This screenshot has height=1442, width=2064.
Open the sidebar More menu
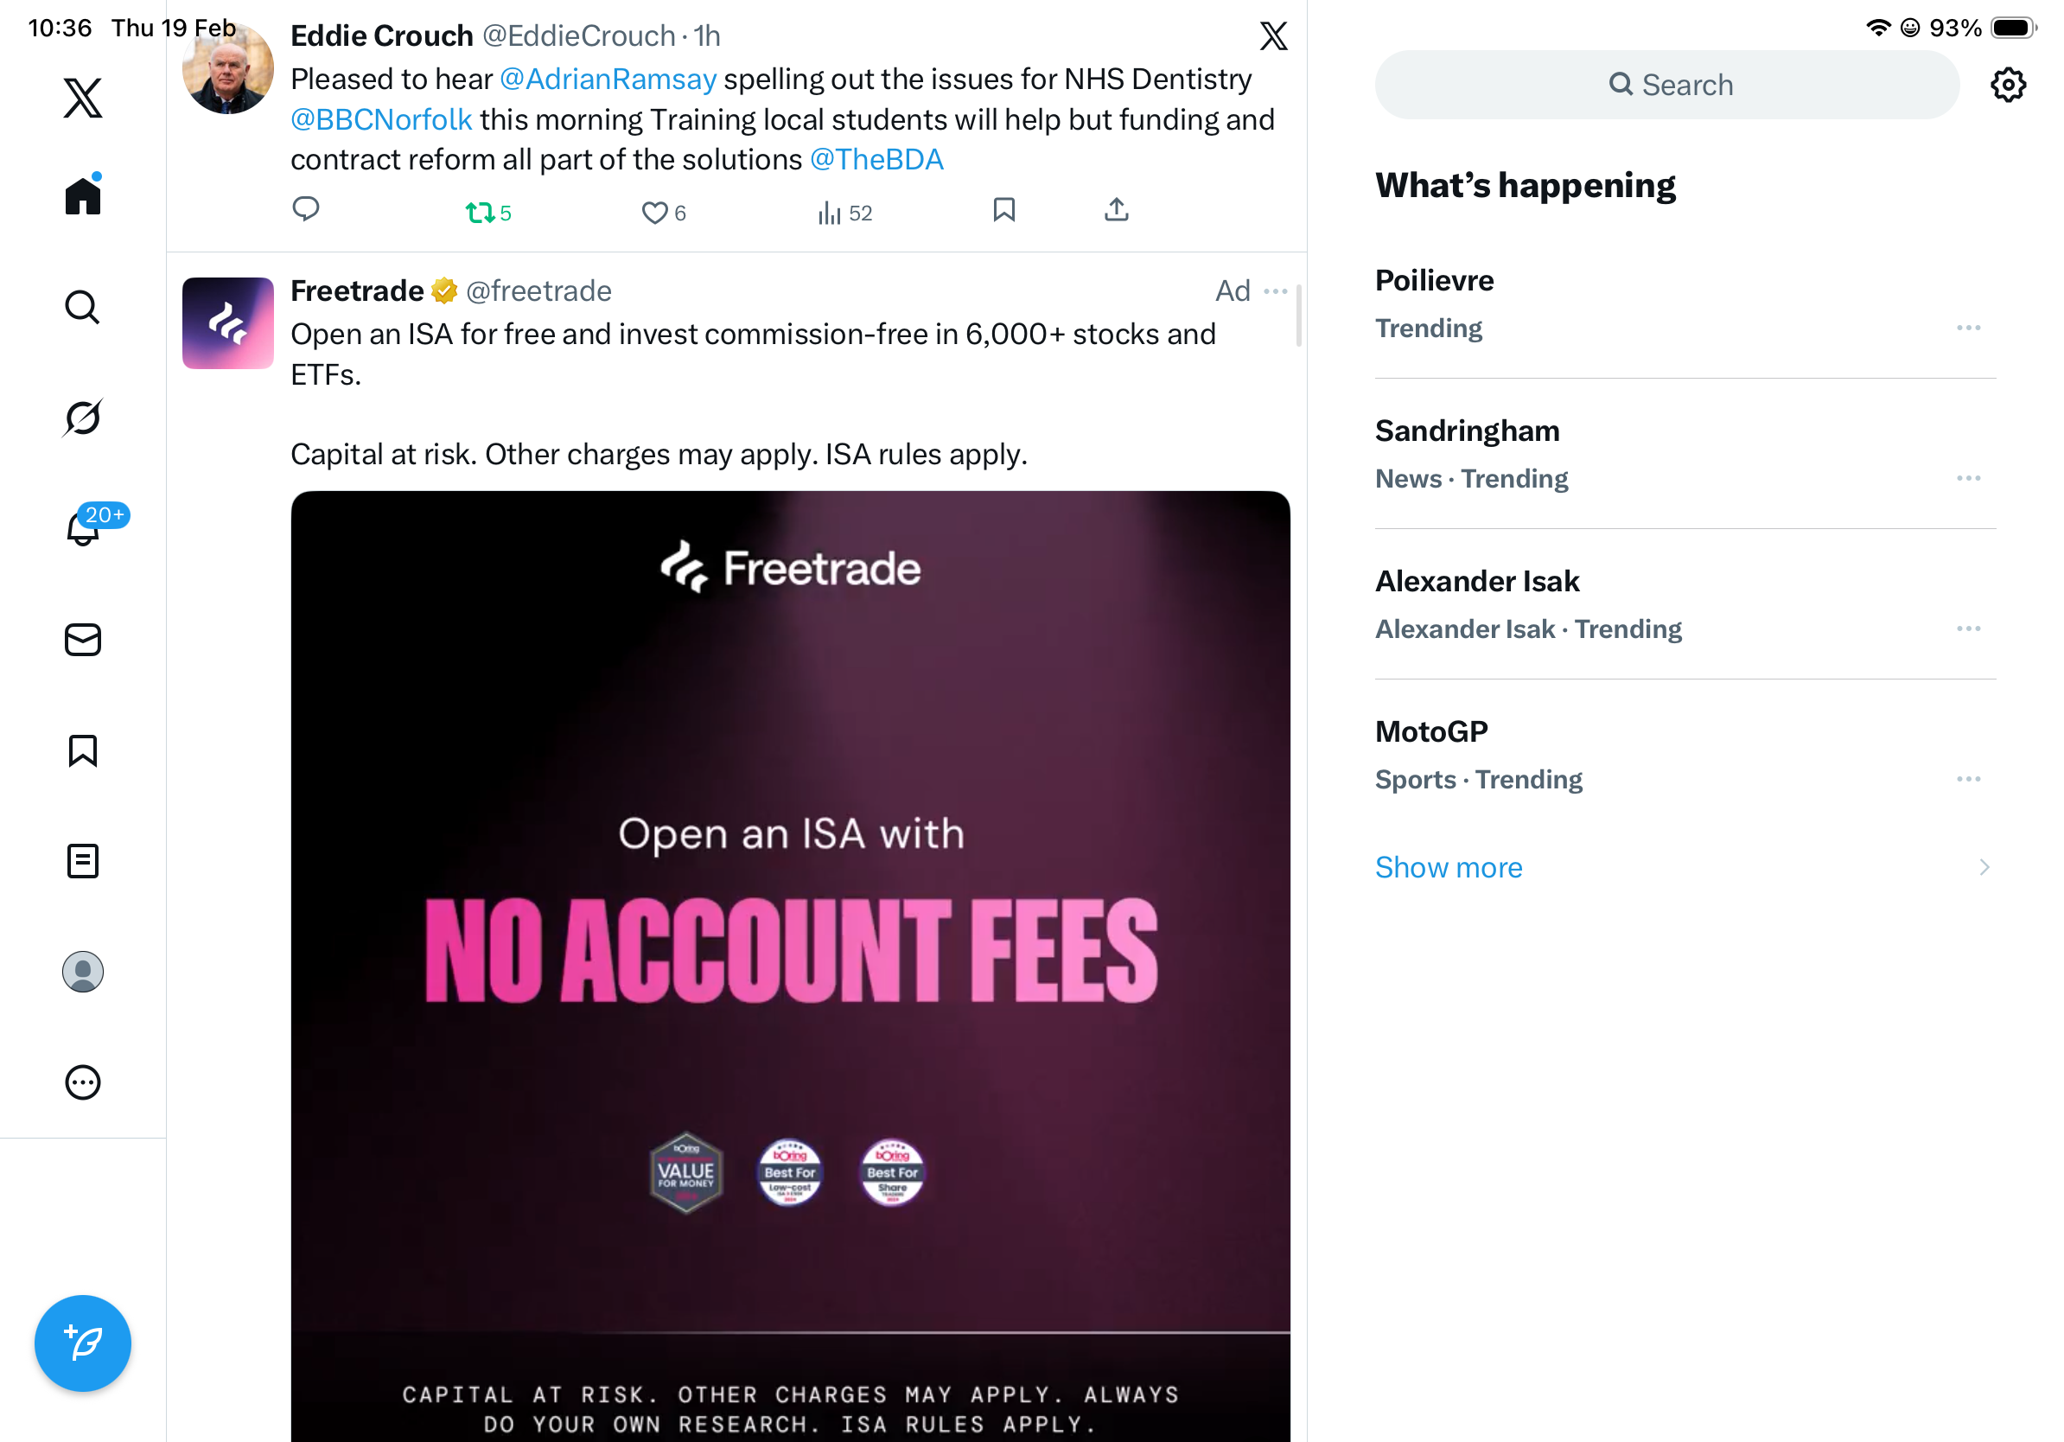click(x=83, y=1082)
